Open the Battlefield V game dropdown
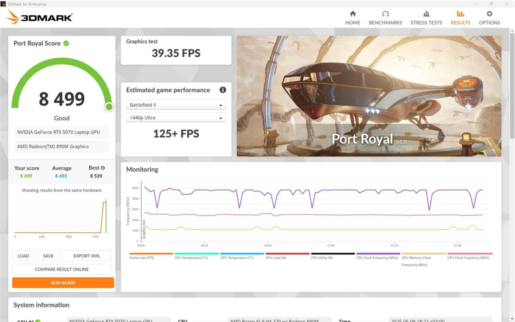 coord(176,105)
